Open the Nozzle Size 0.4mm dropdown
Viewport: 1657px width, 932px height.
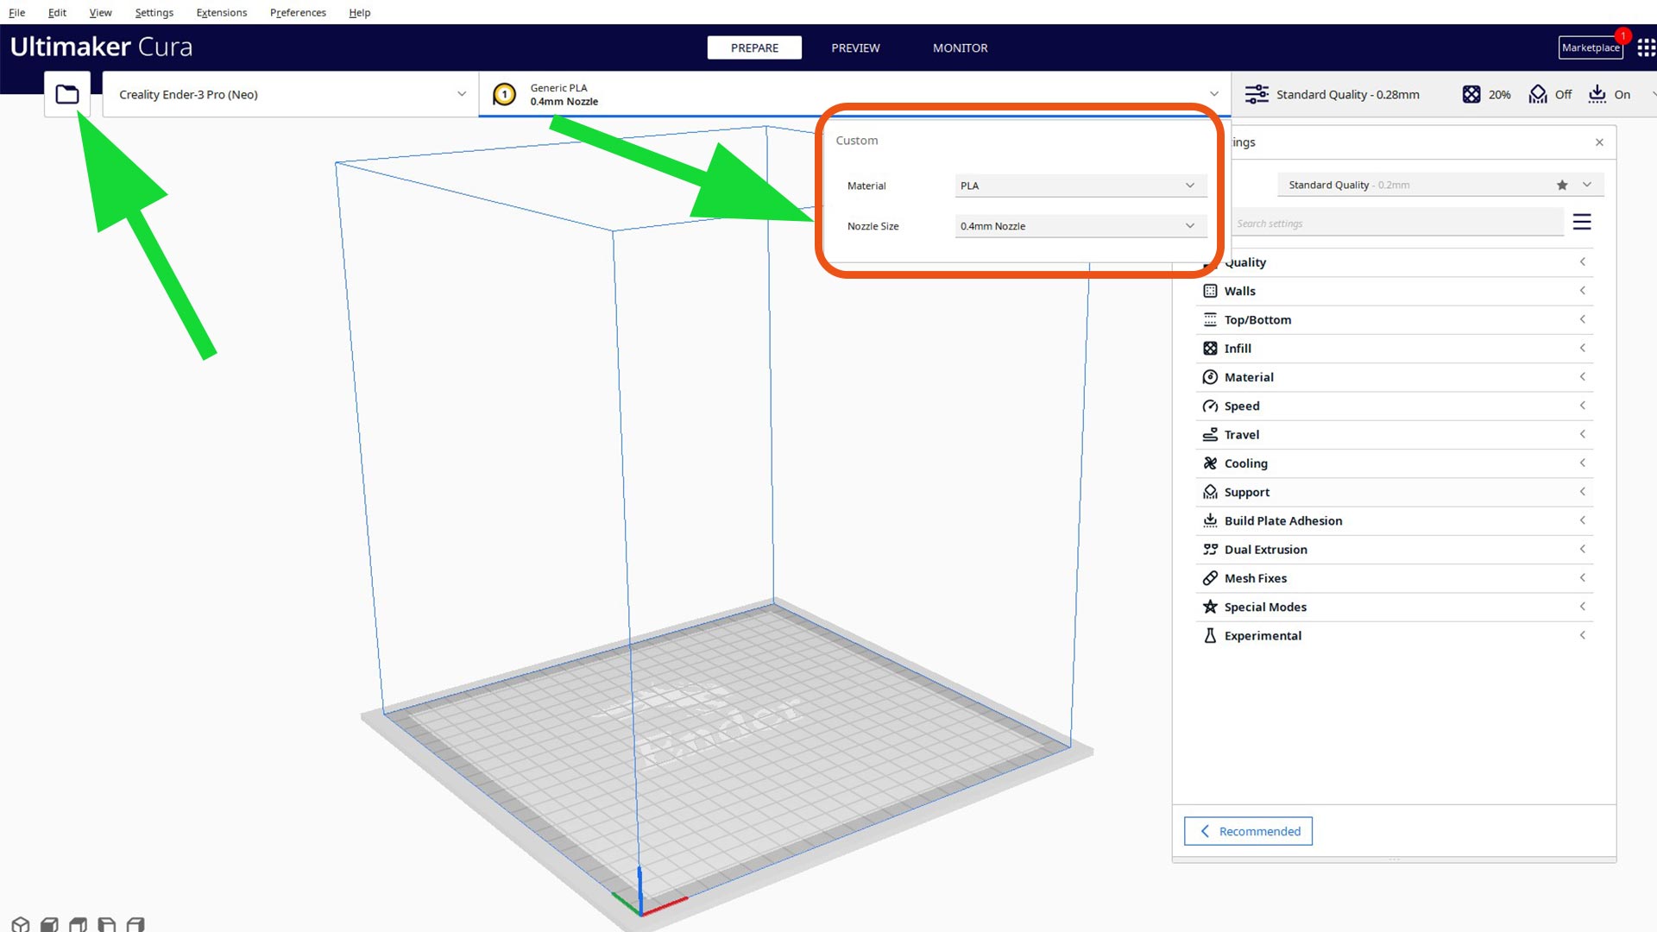tap(1080, 226)
